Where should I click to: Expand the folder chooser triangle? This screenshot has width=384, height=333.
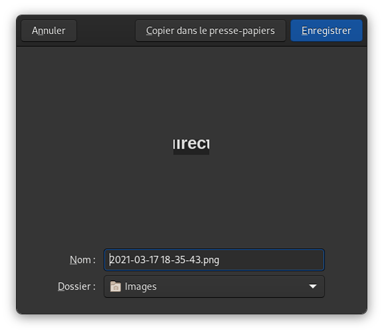click(313, 286)
